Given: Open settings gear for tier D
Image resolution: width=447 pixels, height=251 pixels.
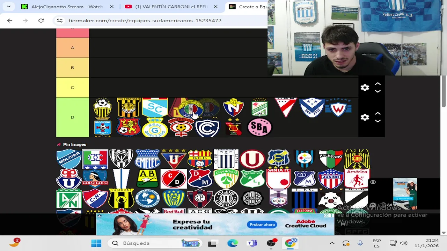Looking at the screenshot, I should pyautogui.click(x=365, y=117).
